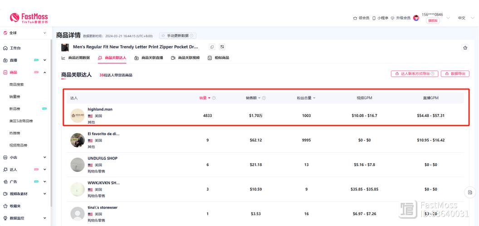Click El favorito de di... avatar thumbnail
The height and width of the screenshot is (226, 479).
point(77,140)
